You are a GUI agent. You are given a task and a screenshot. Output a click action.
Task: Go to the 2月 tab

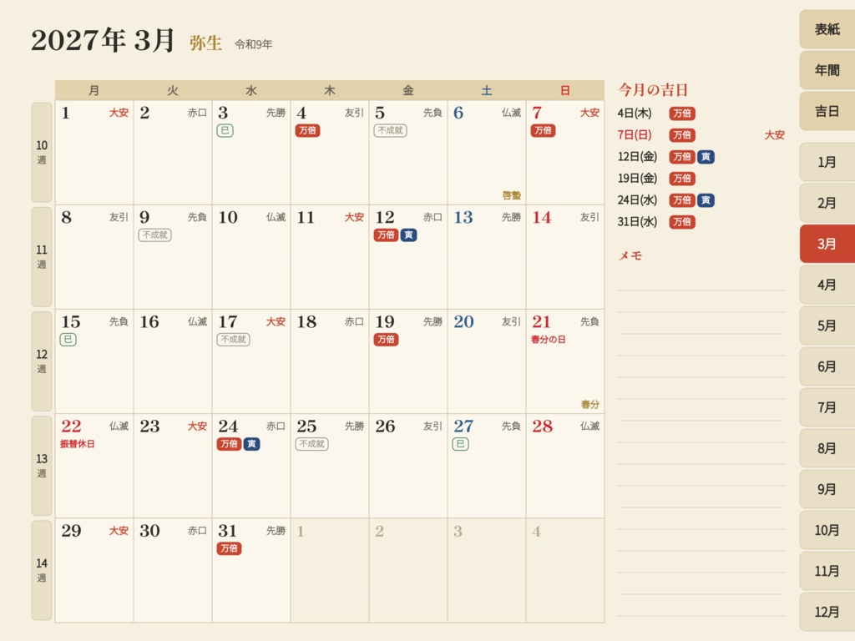coord(827,203)
